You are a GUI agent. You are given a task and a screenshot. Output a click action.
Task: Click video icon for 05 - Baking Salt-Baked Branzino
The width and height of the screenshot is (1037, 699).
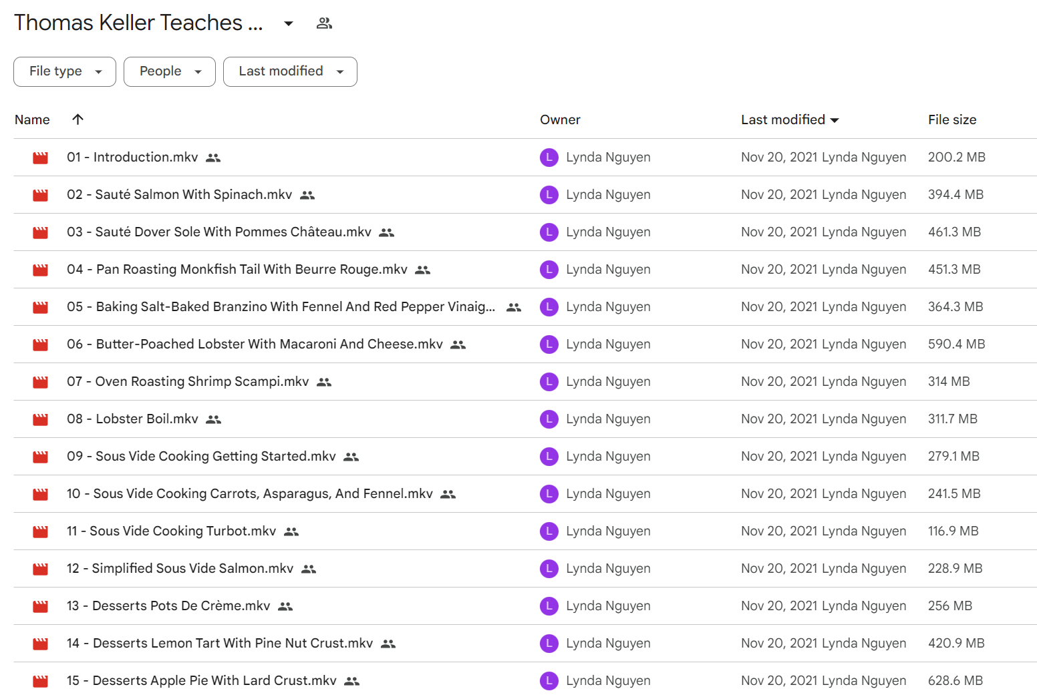click(41, 308)
